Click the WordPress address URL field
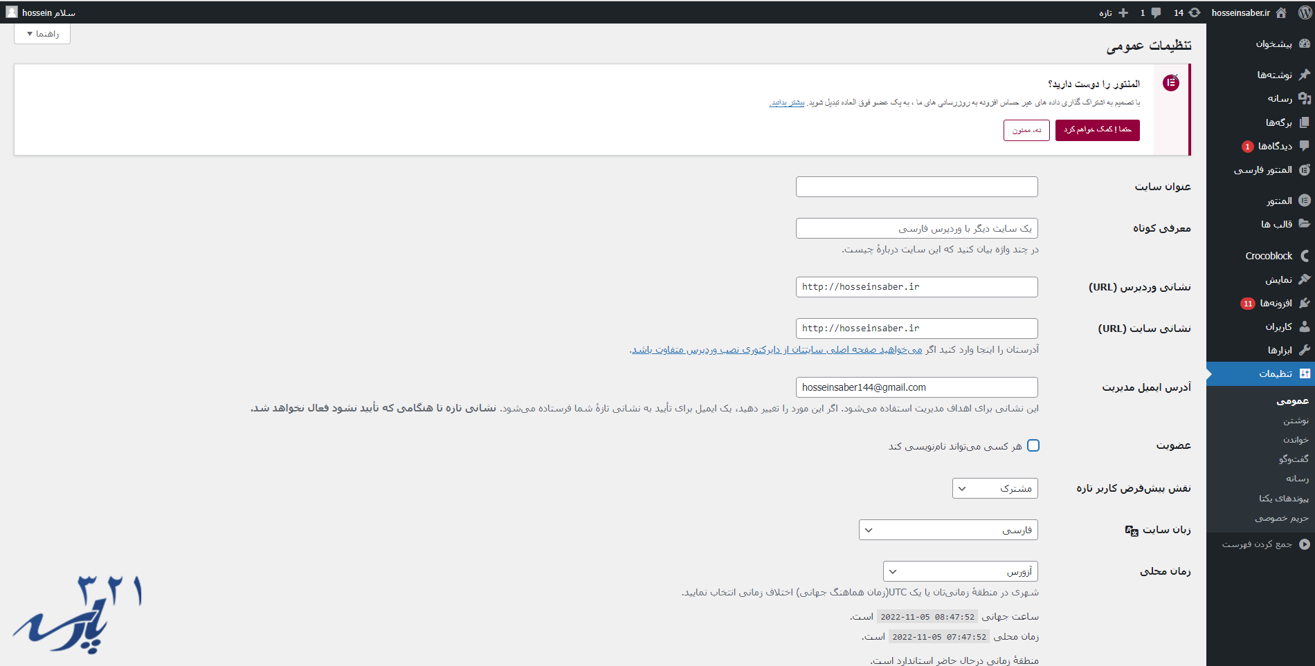 [917, 287]
